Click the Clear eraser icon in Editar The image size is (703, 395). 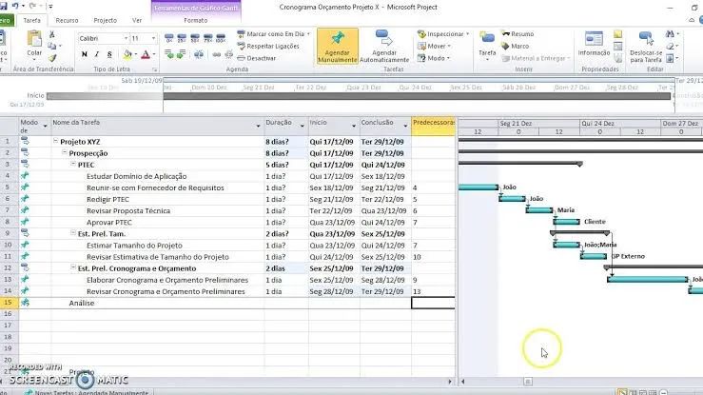click(671, 47)
